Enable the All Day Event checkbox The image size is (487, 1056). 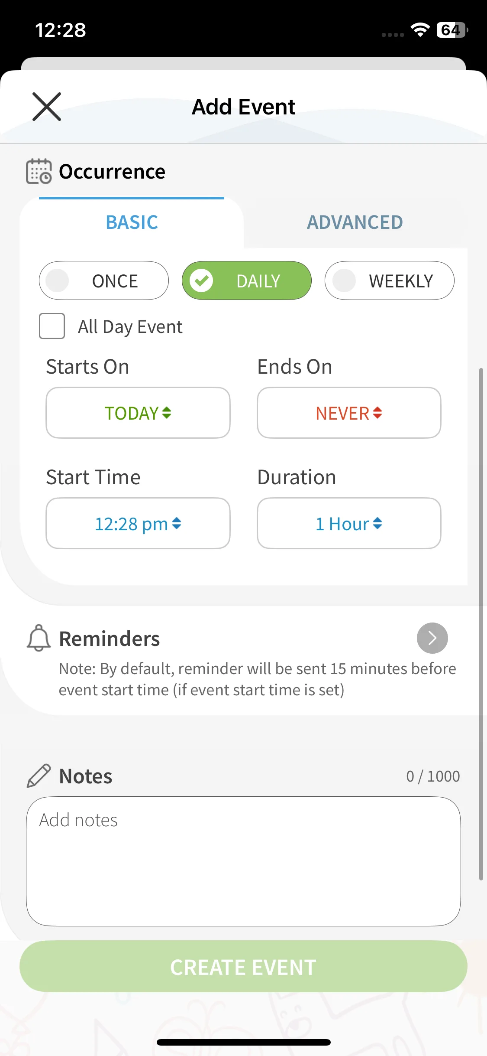point(52,326)
